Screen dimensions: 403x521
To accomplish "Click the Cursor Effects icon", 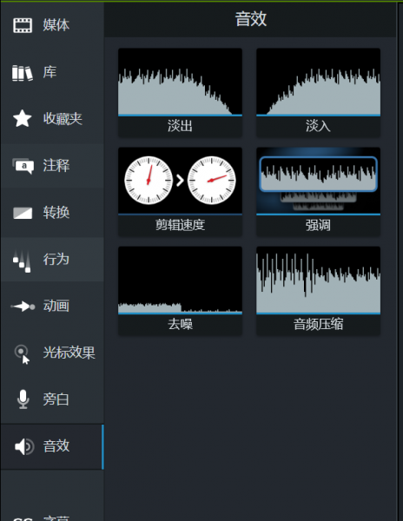I will [23, 354].
